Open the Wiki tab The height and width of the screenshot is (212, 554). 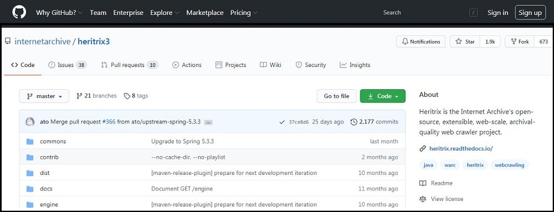(271, 65)
